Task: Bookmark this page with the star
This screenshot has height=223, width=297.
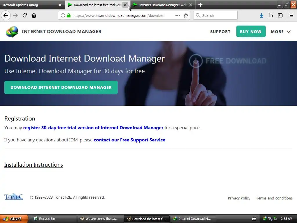Action: pos(186,16)
